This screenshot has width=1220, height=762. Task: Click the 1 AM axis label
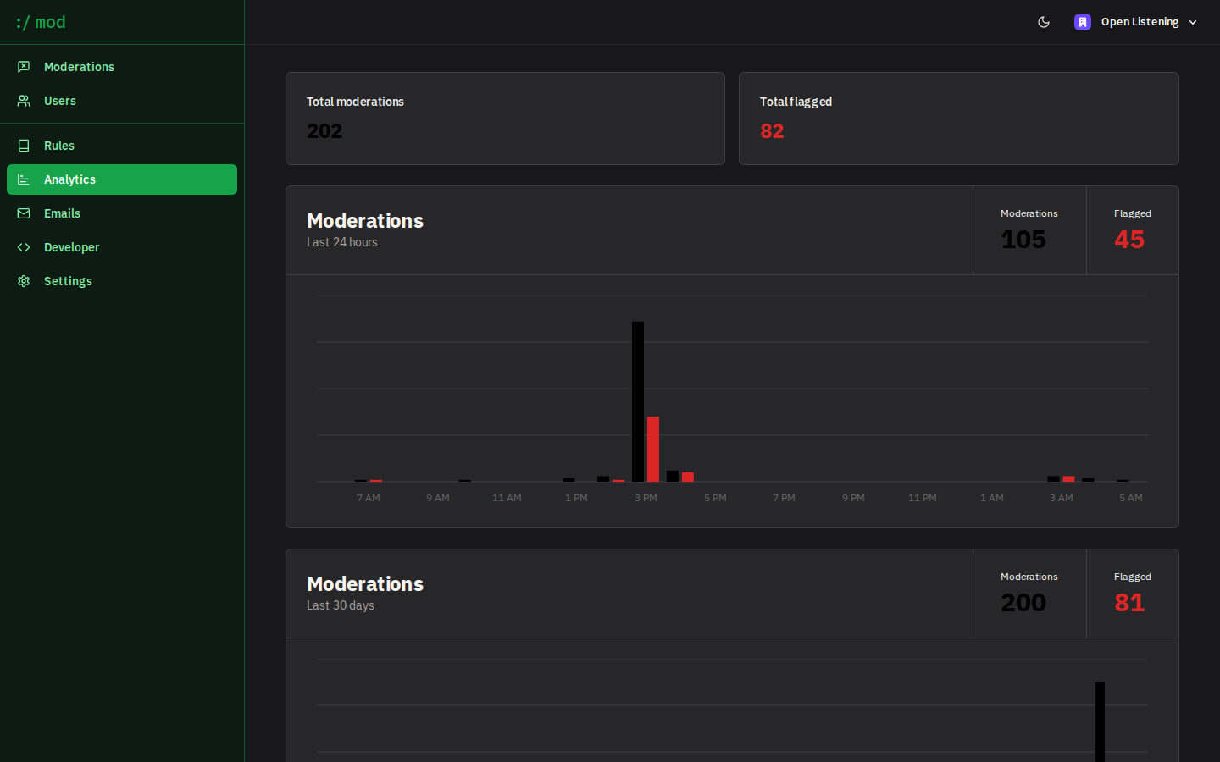point(992,498)
